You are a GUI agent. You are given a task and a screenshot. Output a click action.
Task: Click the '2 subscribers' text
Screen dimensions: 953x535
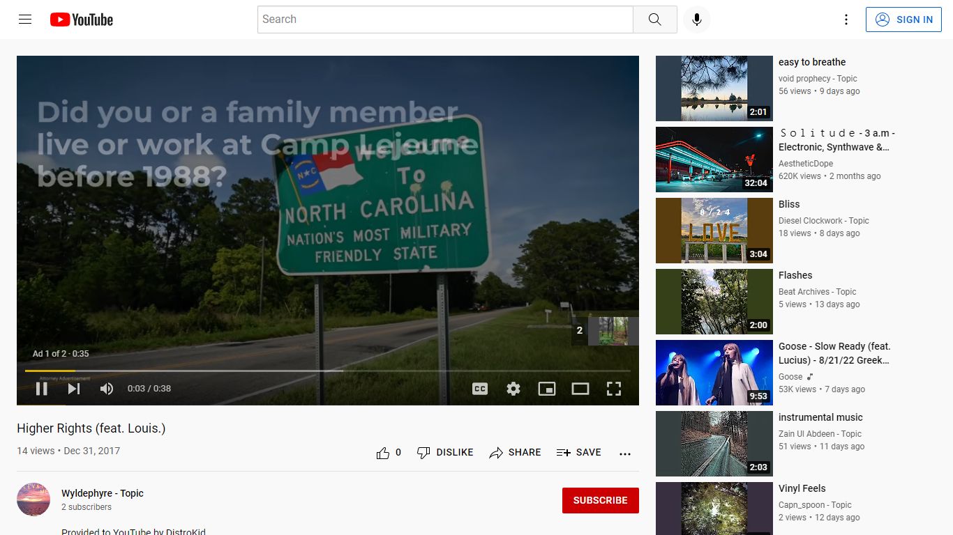[x=87, y=507]
